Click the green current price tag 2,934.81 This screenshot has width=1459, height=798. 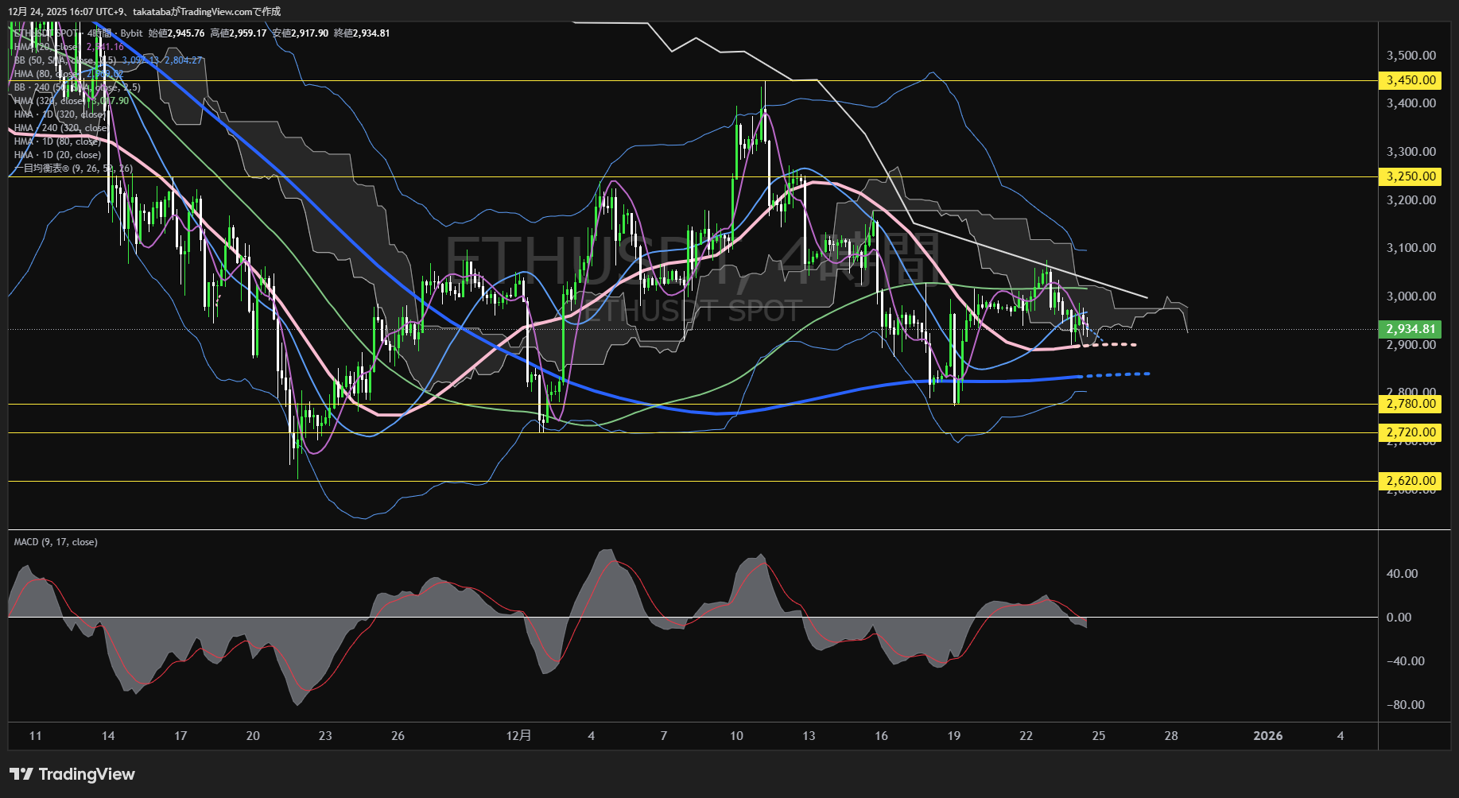tap(1411, 329)
